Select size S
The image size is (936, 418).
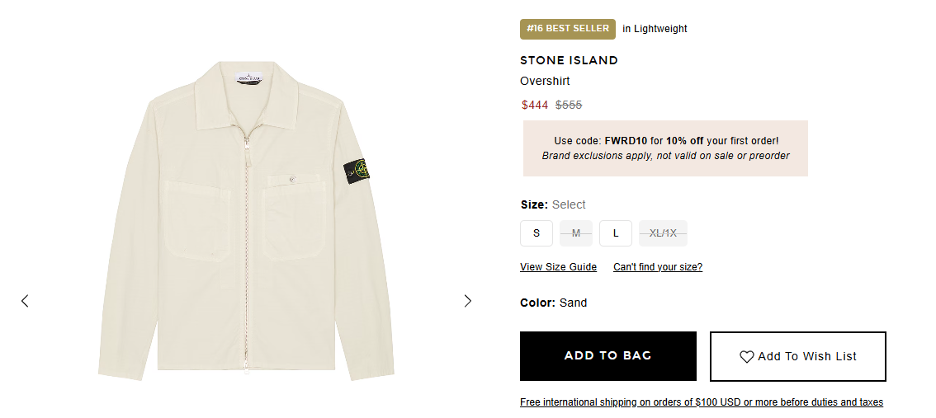tap(537, 233)
